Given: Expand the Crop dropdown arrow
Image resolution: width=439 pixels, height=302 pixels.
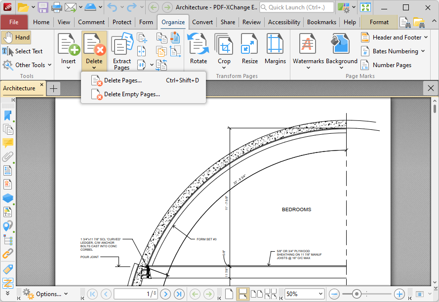Looking at the screenshot, I should [224, 68].
